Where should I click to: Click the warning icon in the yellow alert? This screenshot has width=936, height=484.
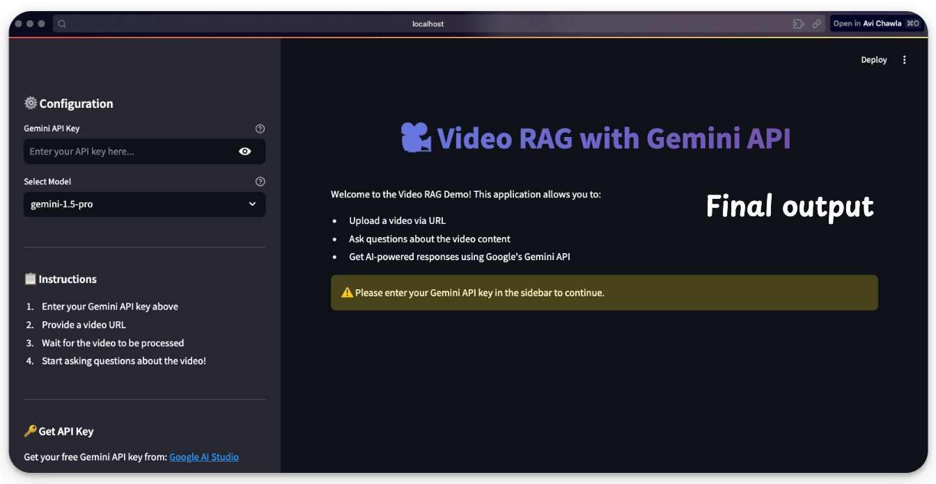(x=347, y=293)
